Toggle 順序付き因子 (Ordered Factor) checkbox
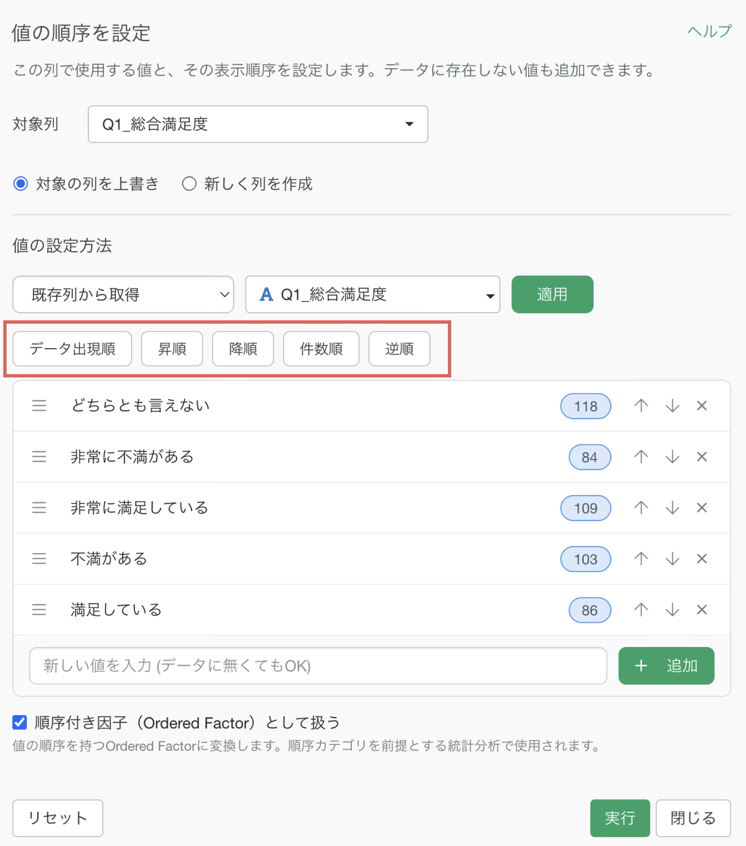Viewport: 746px width, 846px height. pos(19,723)
